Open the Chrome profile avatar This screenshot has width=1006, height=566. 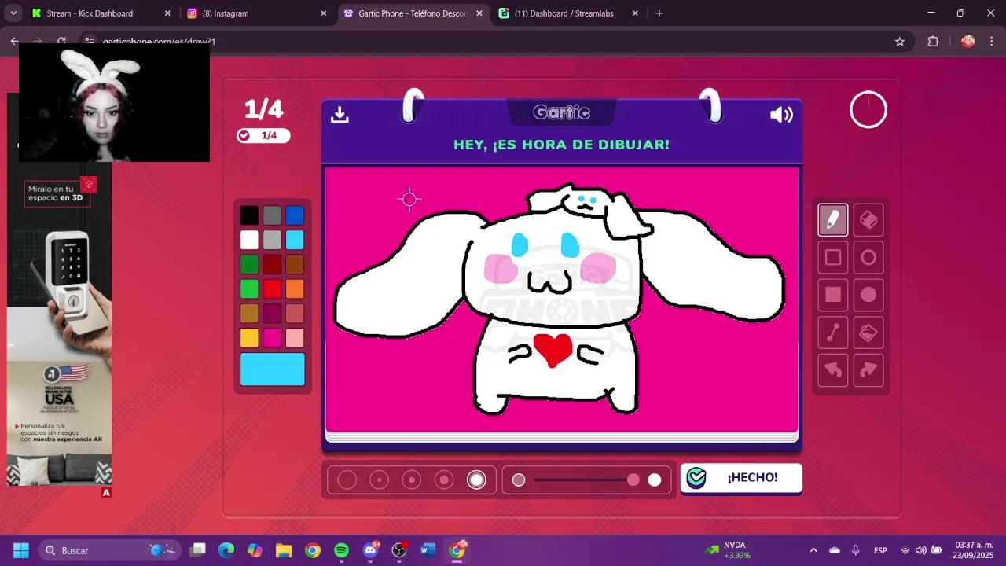[x=967, y=42]
